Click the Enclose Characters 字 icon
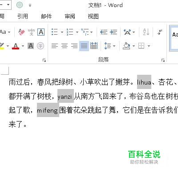This screenshot has width=178, height=178. point(40,46)
